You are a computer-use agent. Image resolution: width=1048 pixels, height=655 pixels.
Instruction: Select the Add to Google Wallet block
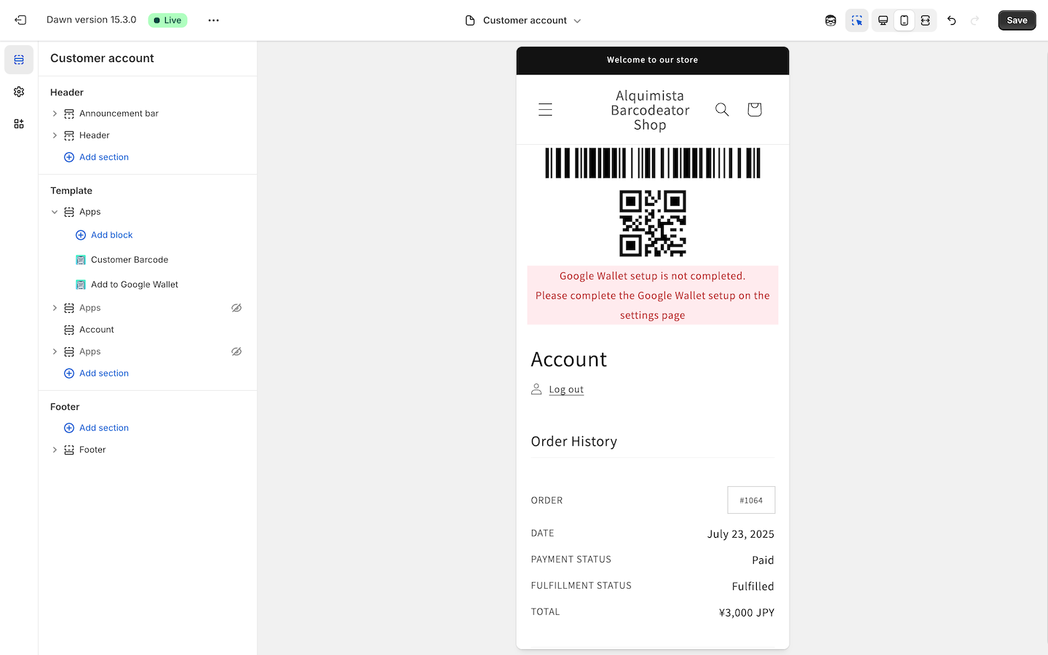tap(135, 285)
